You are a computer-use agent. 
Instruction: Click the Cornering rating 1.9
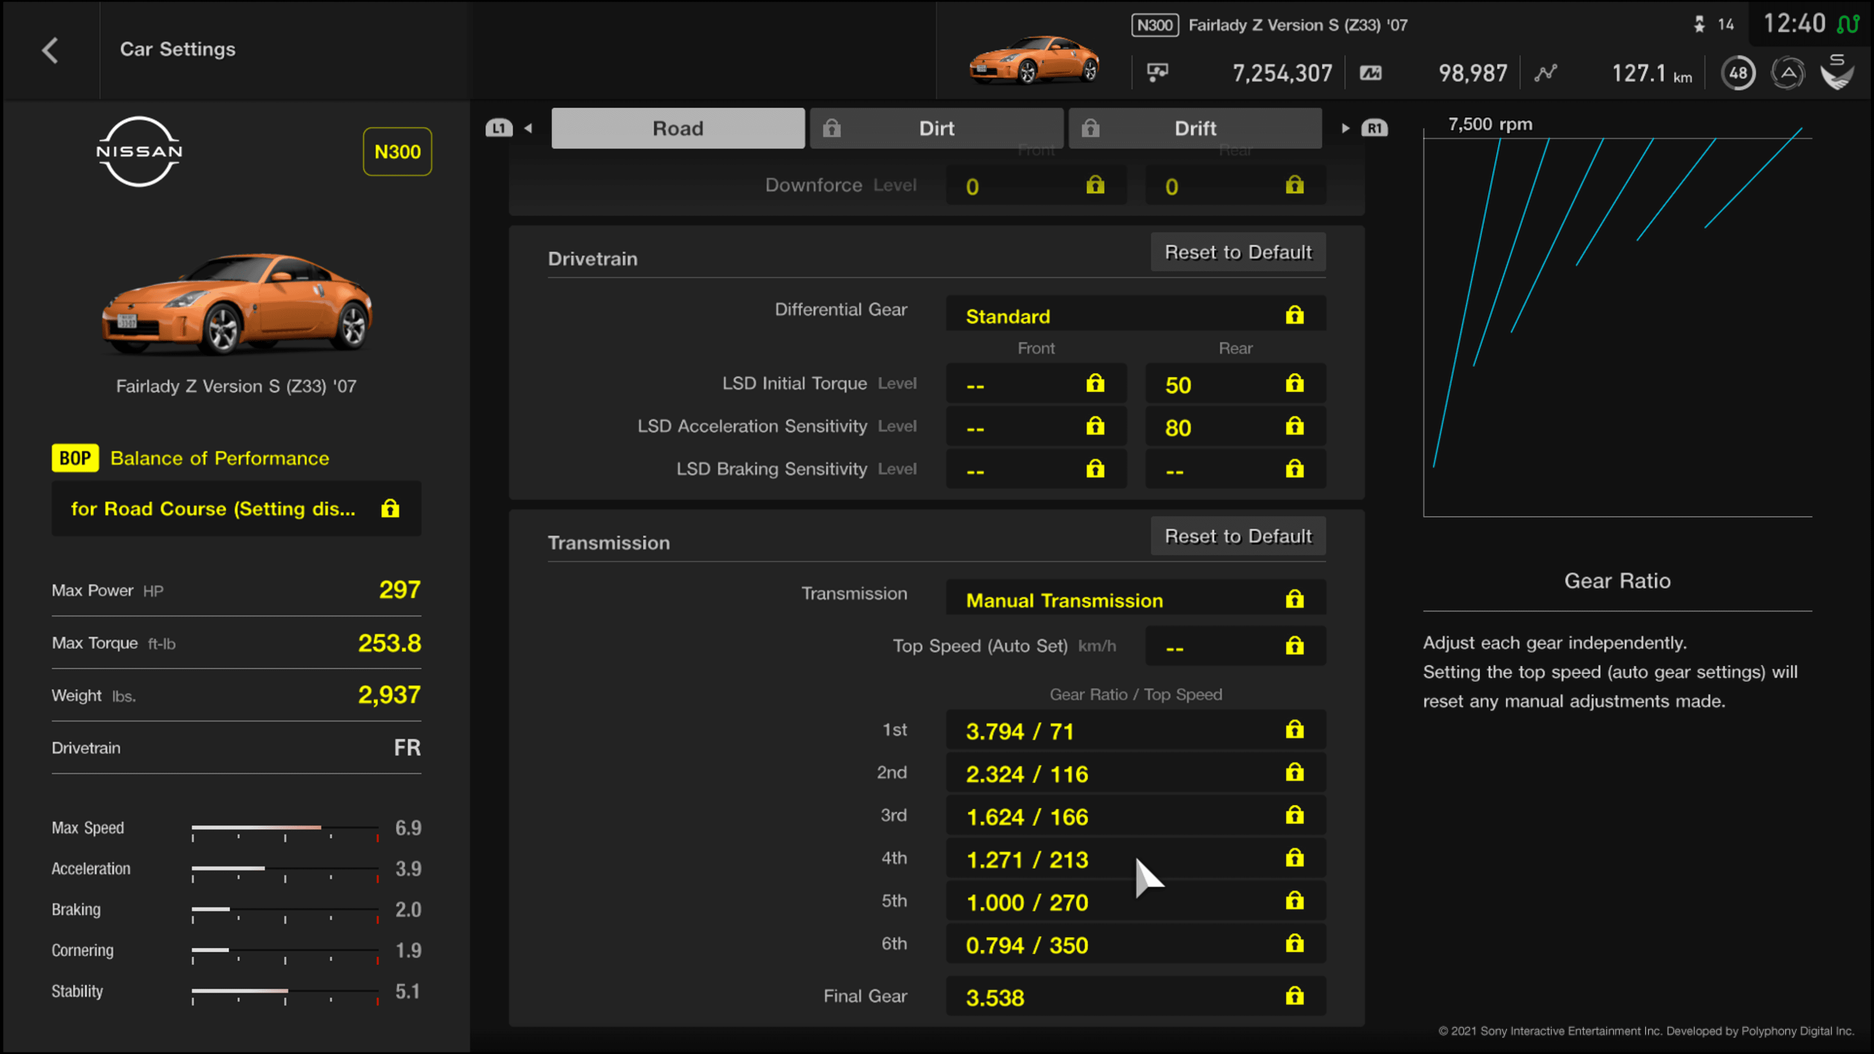(408, 950)
